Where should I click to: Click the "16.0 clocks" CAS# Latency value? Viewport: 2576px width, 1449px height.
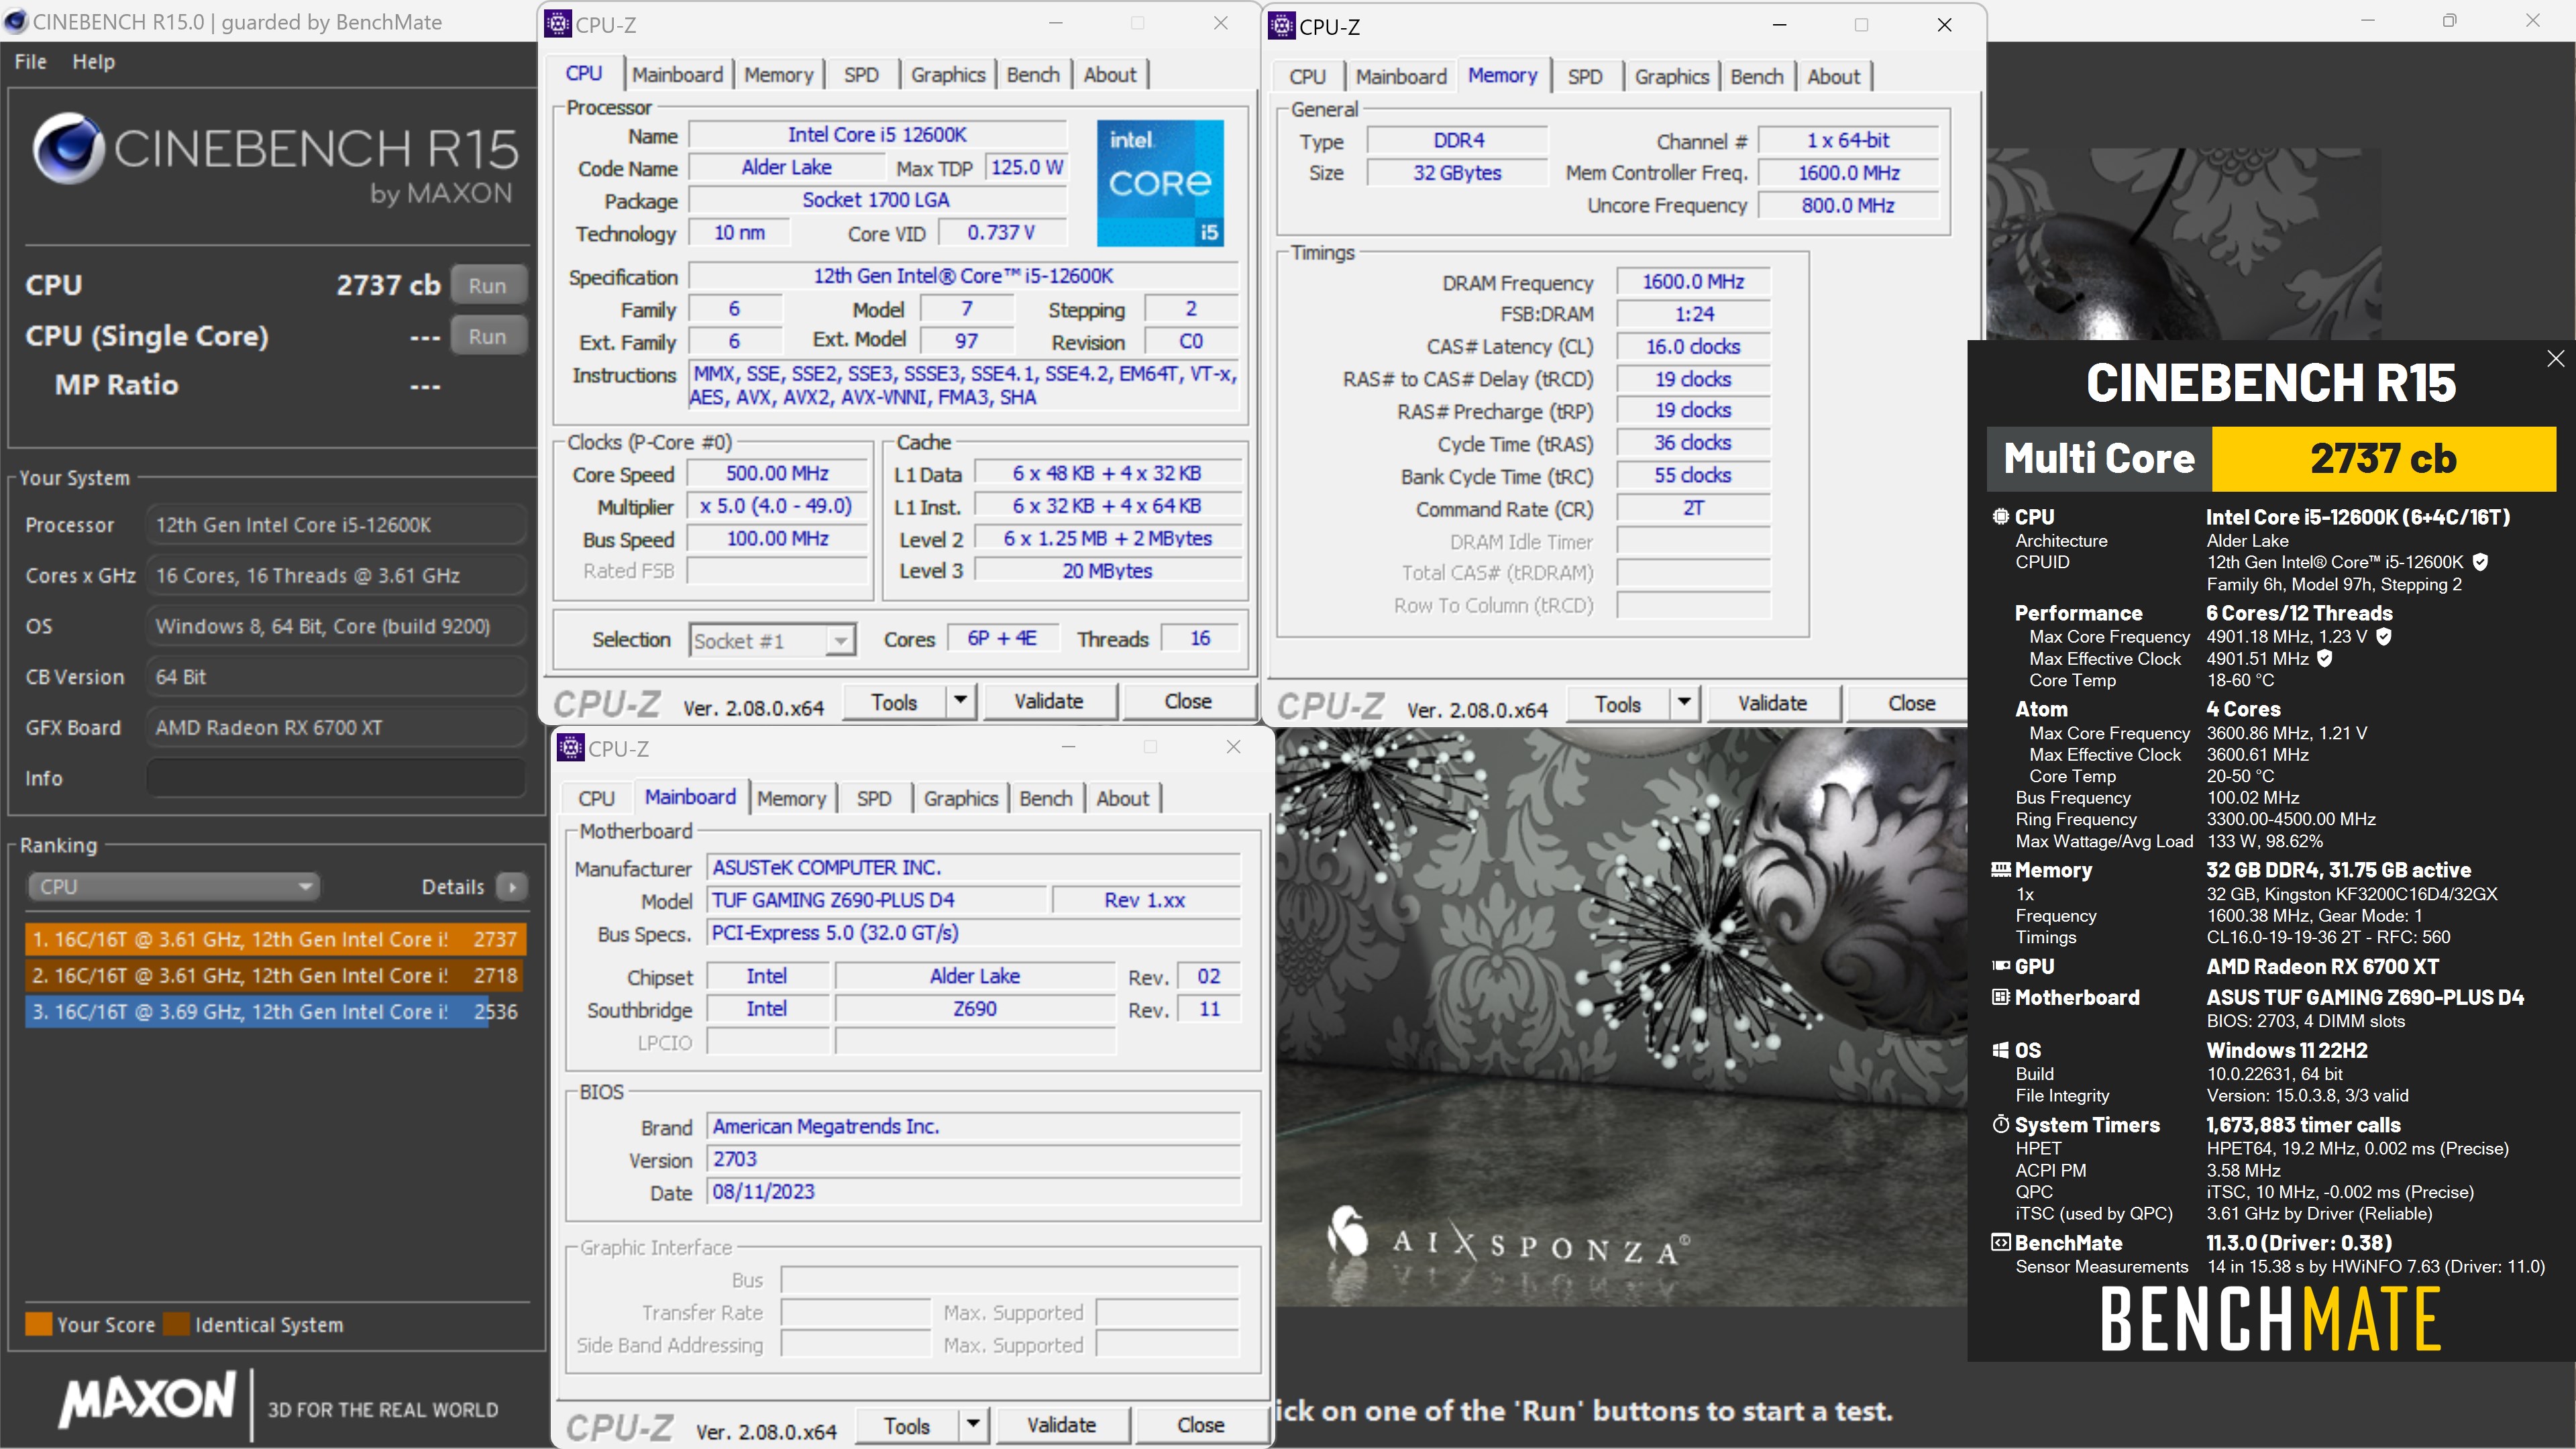point(1692,346)
